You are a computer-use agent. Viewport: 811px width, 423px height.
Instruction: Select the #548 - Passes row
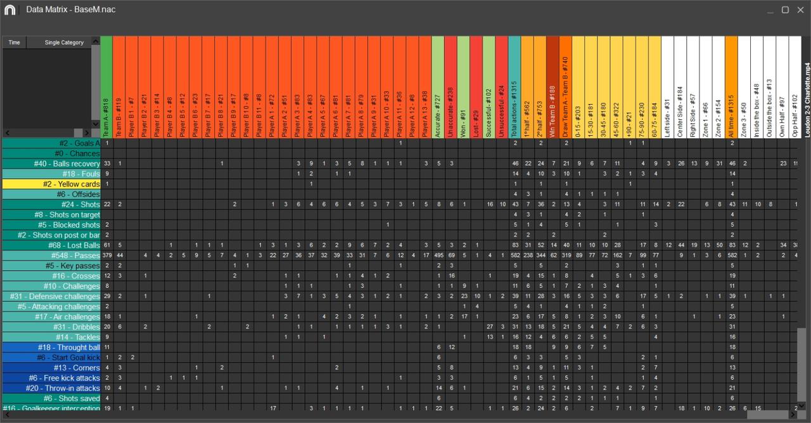click(x=51, y=256)
